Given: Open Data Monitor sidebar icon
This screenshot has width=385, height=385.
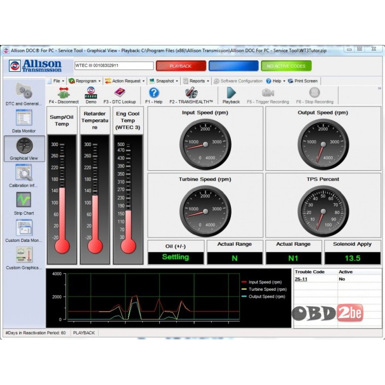Looking at the screenshot, I should click(24, 118).
